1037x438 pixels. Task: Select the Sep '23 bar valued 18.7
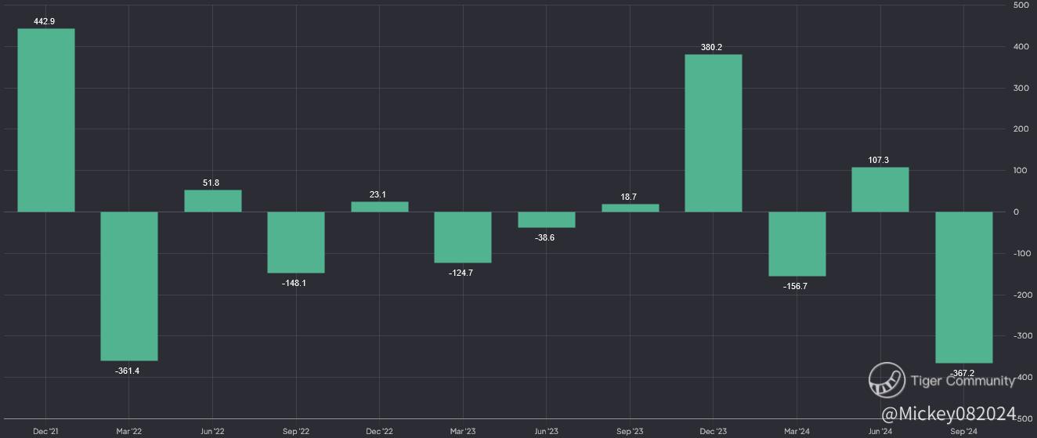pos(631,208)
